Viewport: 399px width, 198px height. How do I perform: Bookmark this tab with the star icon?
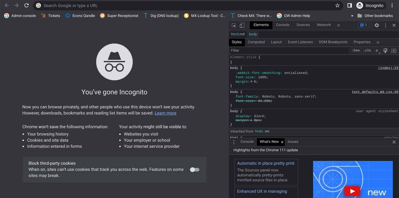point(337,6)
